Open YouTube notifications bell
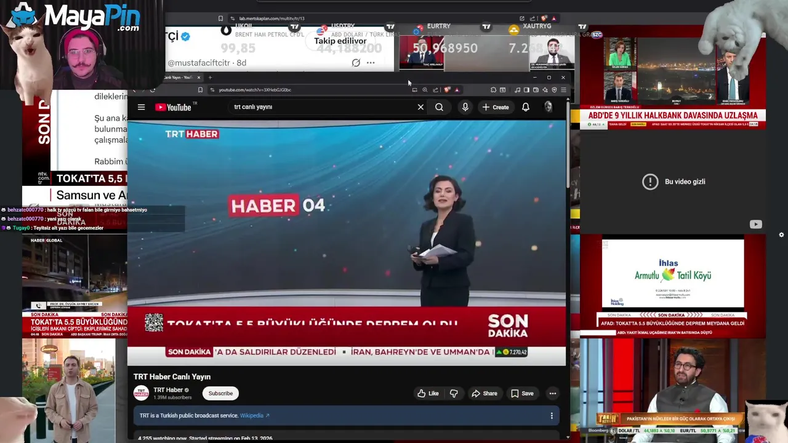 [x=526, y=107]
